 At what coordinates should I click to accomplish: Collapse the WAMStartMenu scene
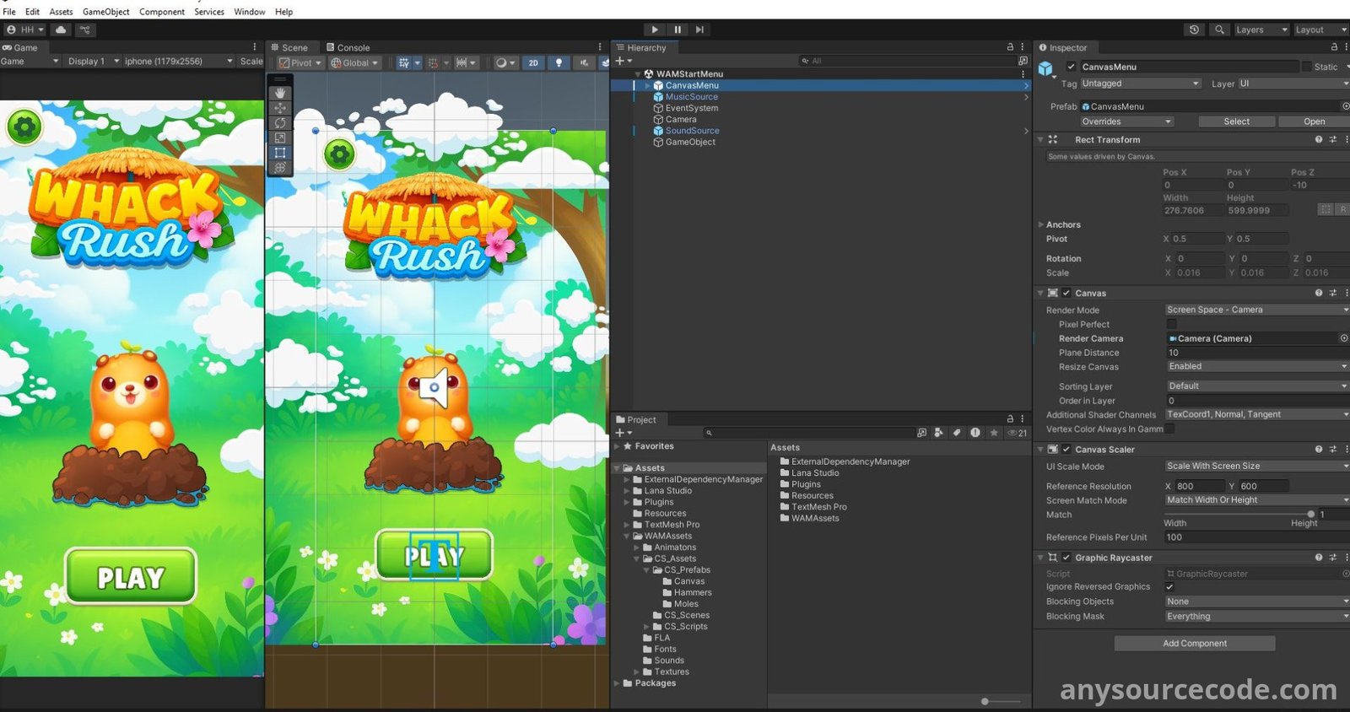638,74
